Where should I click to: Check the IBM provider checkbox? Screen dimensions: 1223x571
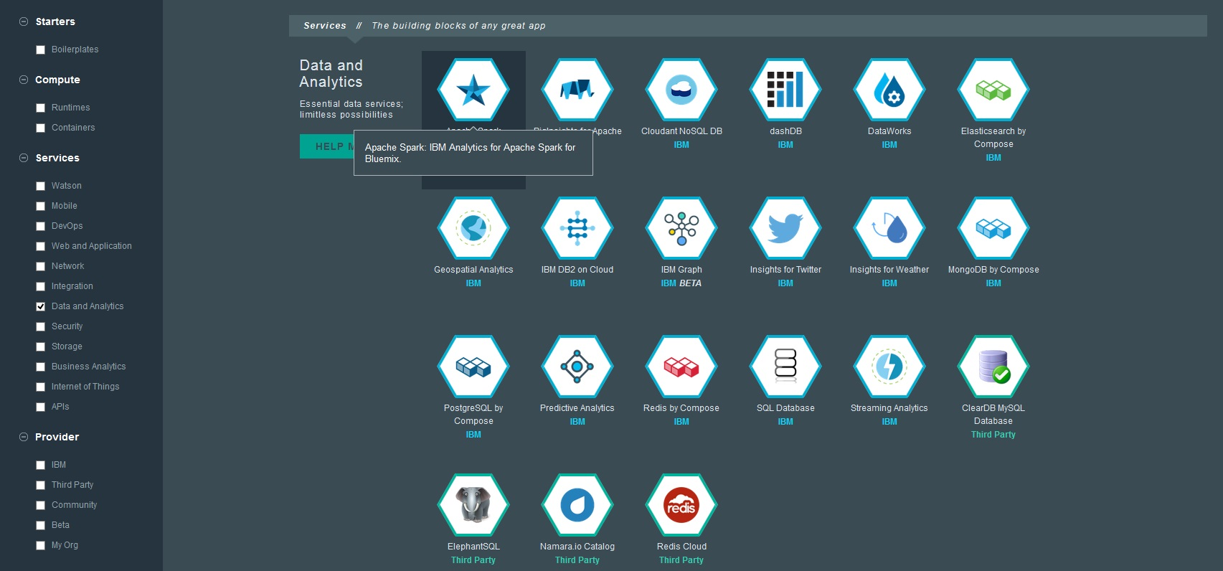point(41,466)
